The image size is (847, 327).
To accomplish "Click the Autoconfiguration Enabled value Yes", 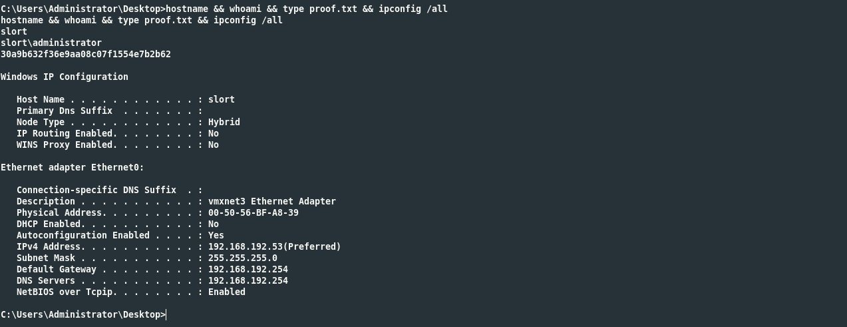I will pos(216,235).
